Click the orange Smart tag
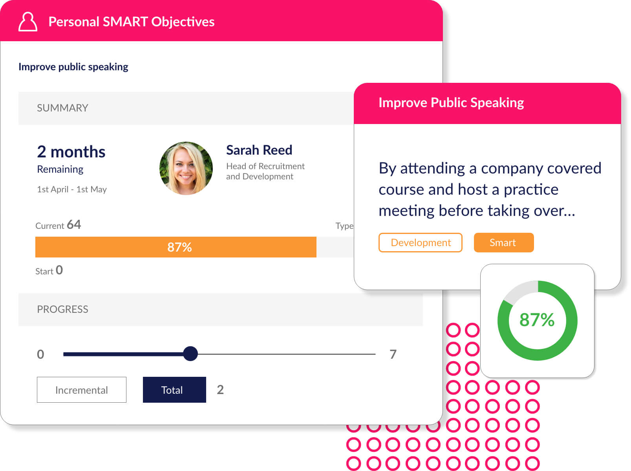Viewport: 631px width, 471px height. click(504, 243)
